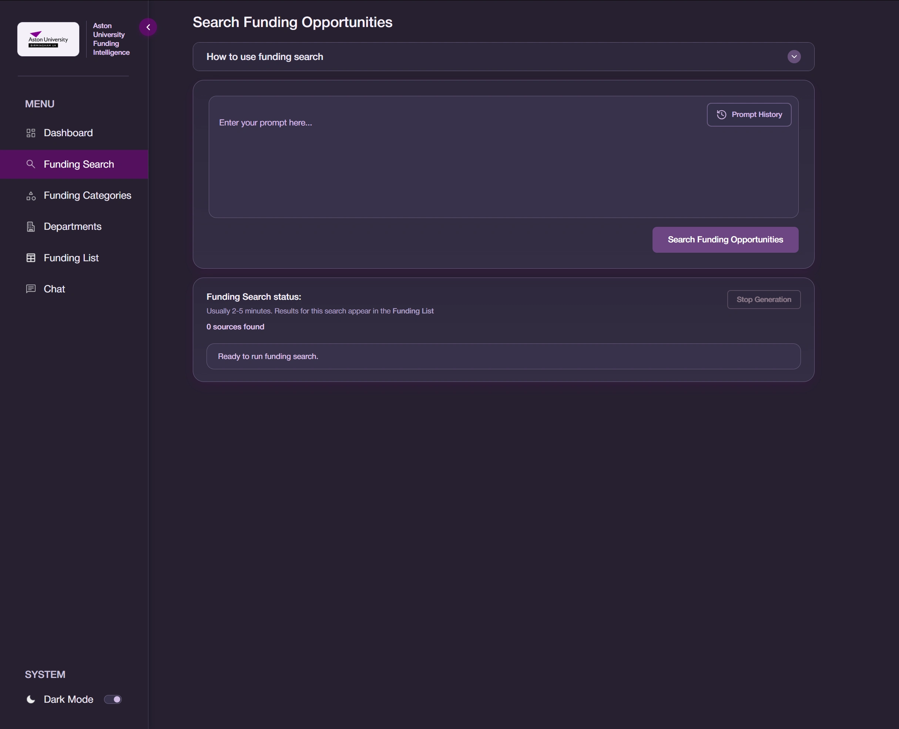Viewport: 899px width, 729px height.
Task: Click the Dashboard grid icon
Action: pos(31,133)
